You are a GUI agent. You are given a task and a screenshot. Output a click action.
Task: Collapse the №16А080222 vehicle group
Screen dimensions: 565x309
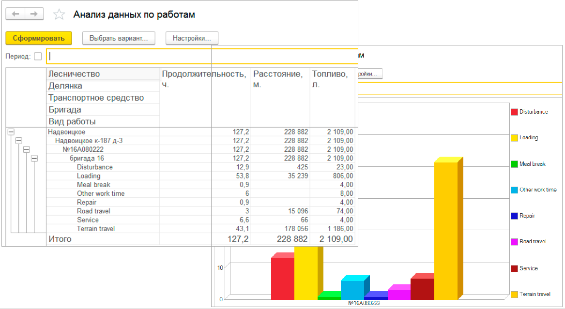27,149
